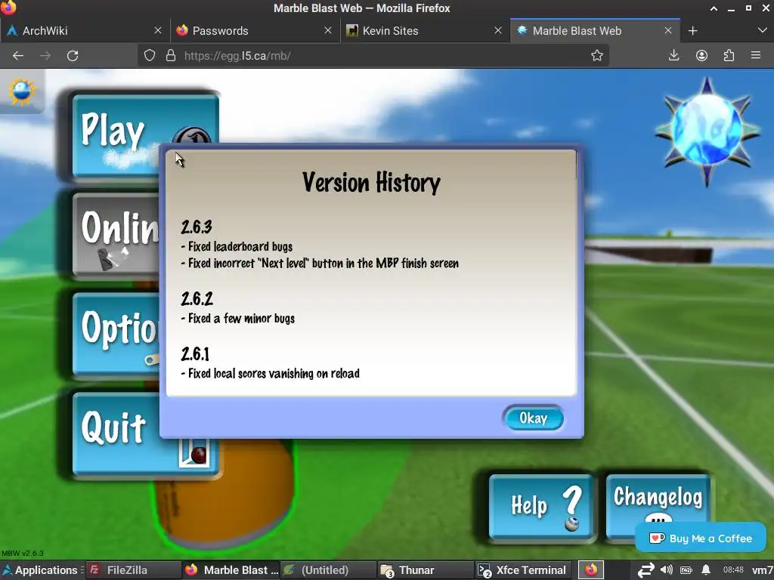This screenshot has height=580, width=774.
Task: Close the Passwords tab
Action: pyautogui.click(x=328, y=30)
